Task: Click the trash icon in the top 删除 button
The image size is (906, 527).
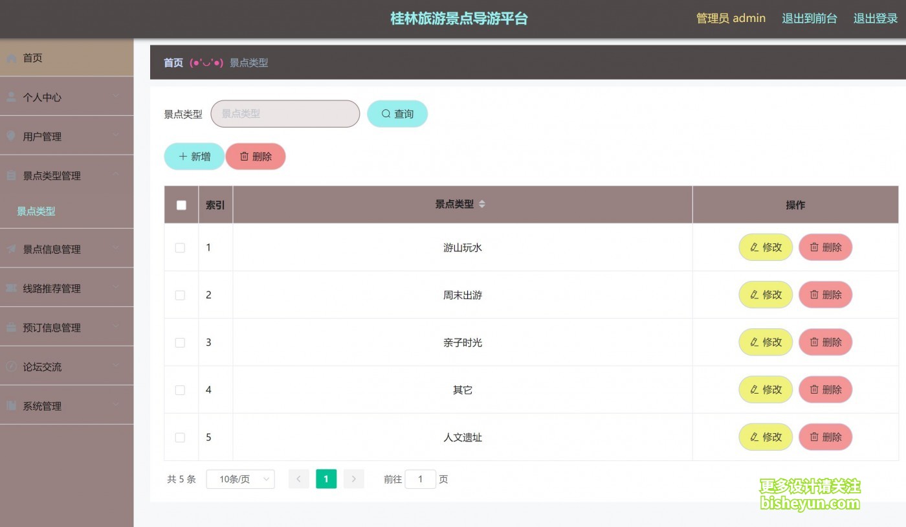Action: click(245, 156)
